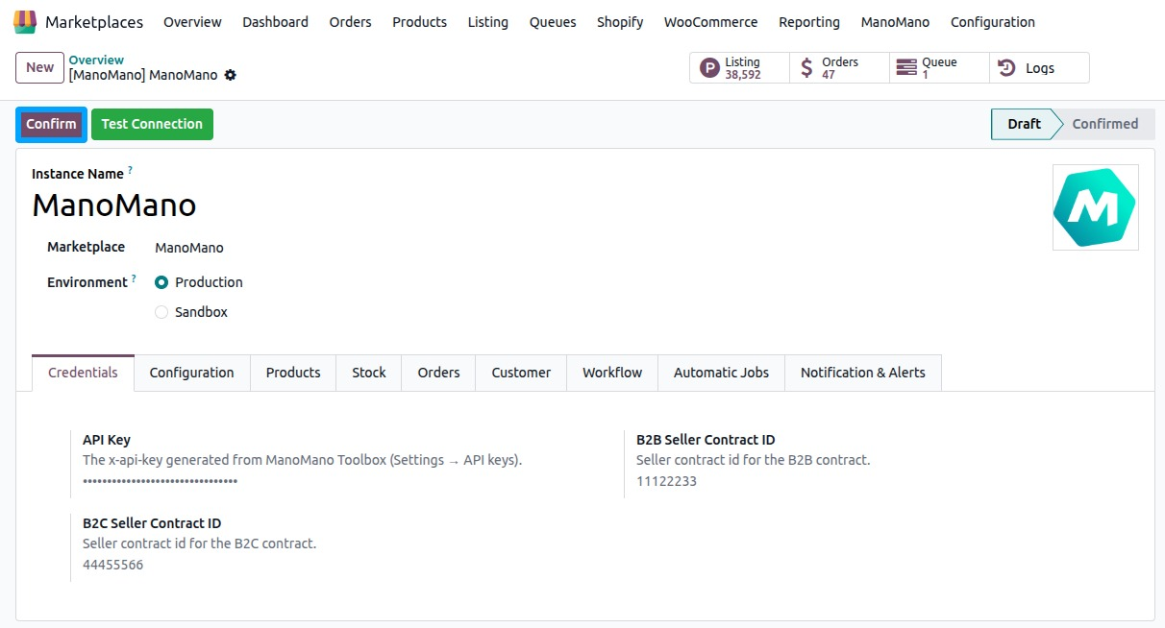Click the Orders dollar sign icon
This screenshot has height=628, width=1165.
coord(806,68)
